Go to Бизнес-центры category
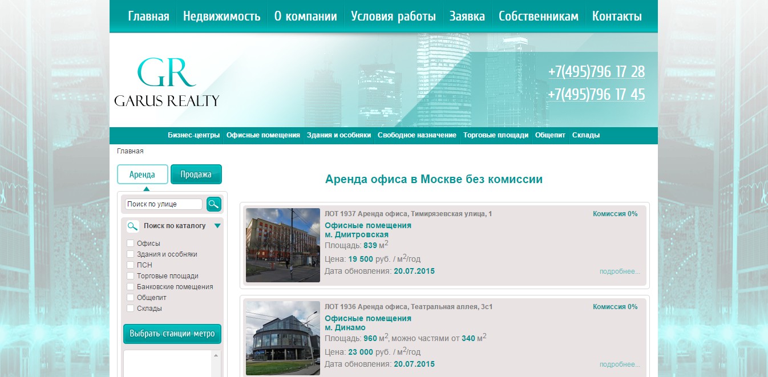The height and width of the screenshot is (377, 768). (193, 135)
